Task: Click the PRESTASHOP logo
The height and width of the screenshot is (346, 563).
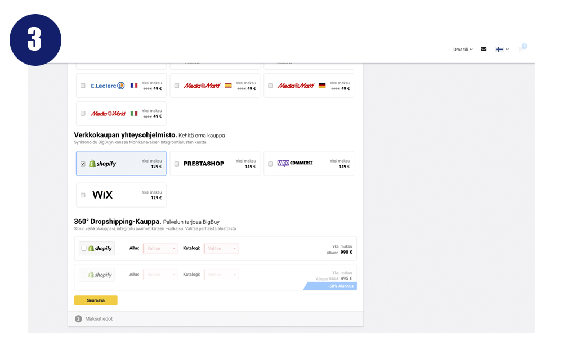Action: [x=204, y=164]
